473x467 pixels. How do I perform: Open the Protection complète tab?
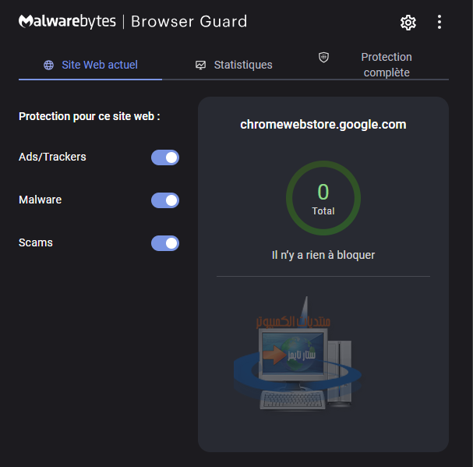coord(377,65)
